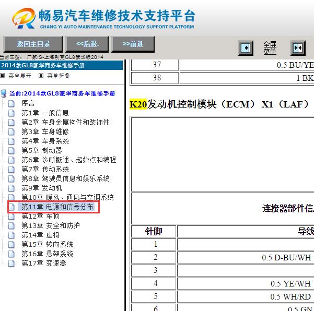Viewport: 314px width, 311px height.
Task: Click pin number 38 cell
Action: [x=155, y=78]
